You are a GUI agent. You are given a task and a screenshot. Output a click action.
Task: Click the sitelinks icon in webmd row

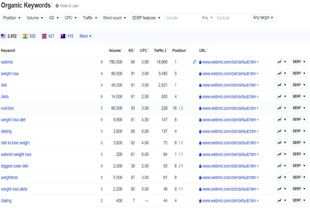pos(194,62)
